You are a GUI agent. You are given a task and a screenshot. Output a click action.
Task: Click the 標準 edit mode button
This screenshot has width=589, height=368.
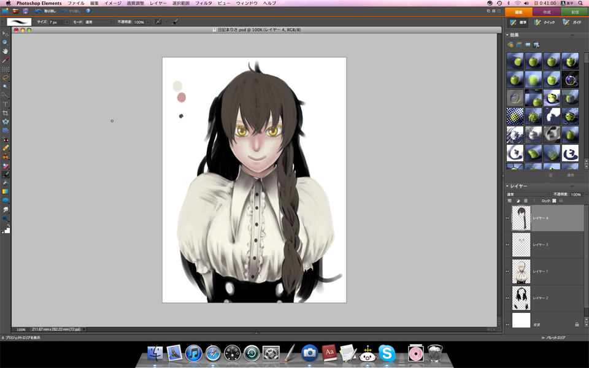[518, 23]
